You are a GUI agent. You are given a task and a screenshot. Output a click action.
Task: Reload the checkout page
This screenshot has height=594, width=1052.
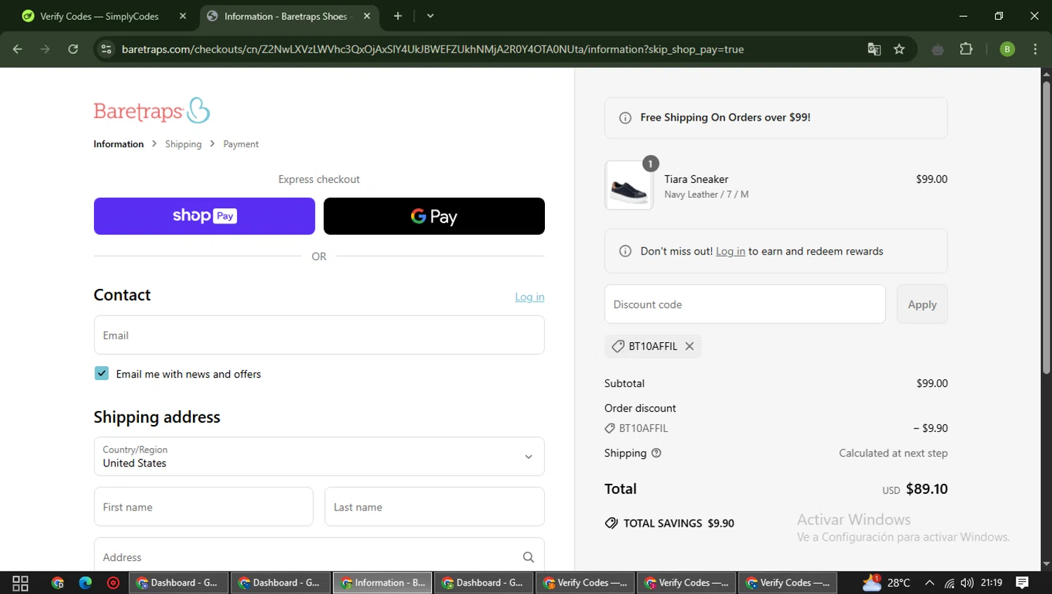click(x=73, y=49)
